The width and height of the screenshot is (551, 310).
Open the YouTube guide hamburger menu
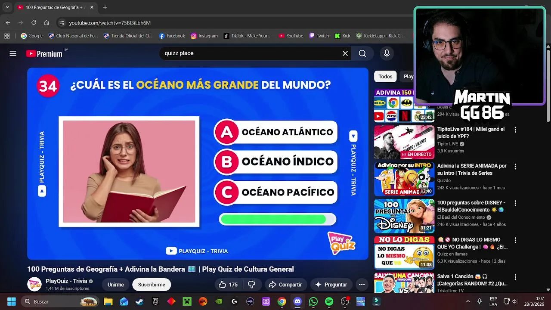13,53
